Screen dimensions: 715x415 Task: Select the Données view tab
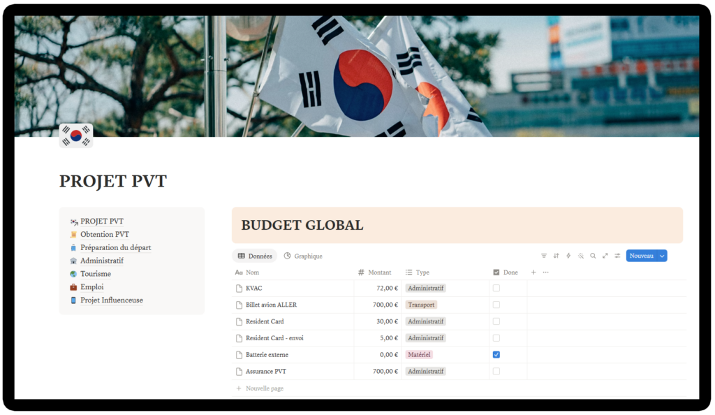tap(255, 256)
